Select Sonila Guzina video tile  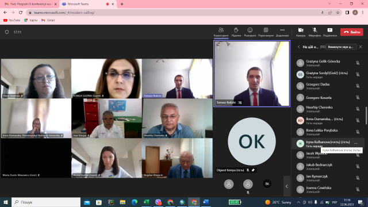[106, 78]
